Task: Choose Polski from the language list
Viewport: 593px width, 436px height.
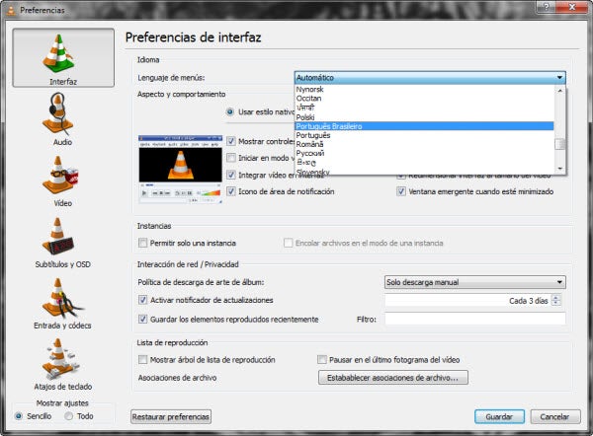Action: coord(307,116)
